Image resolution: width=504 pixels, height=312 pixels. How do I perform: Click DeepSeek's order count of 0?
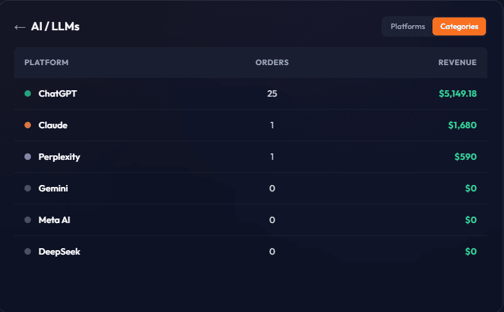point(272,251)
